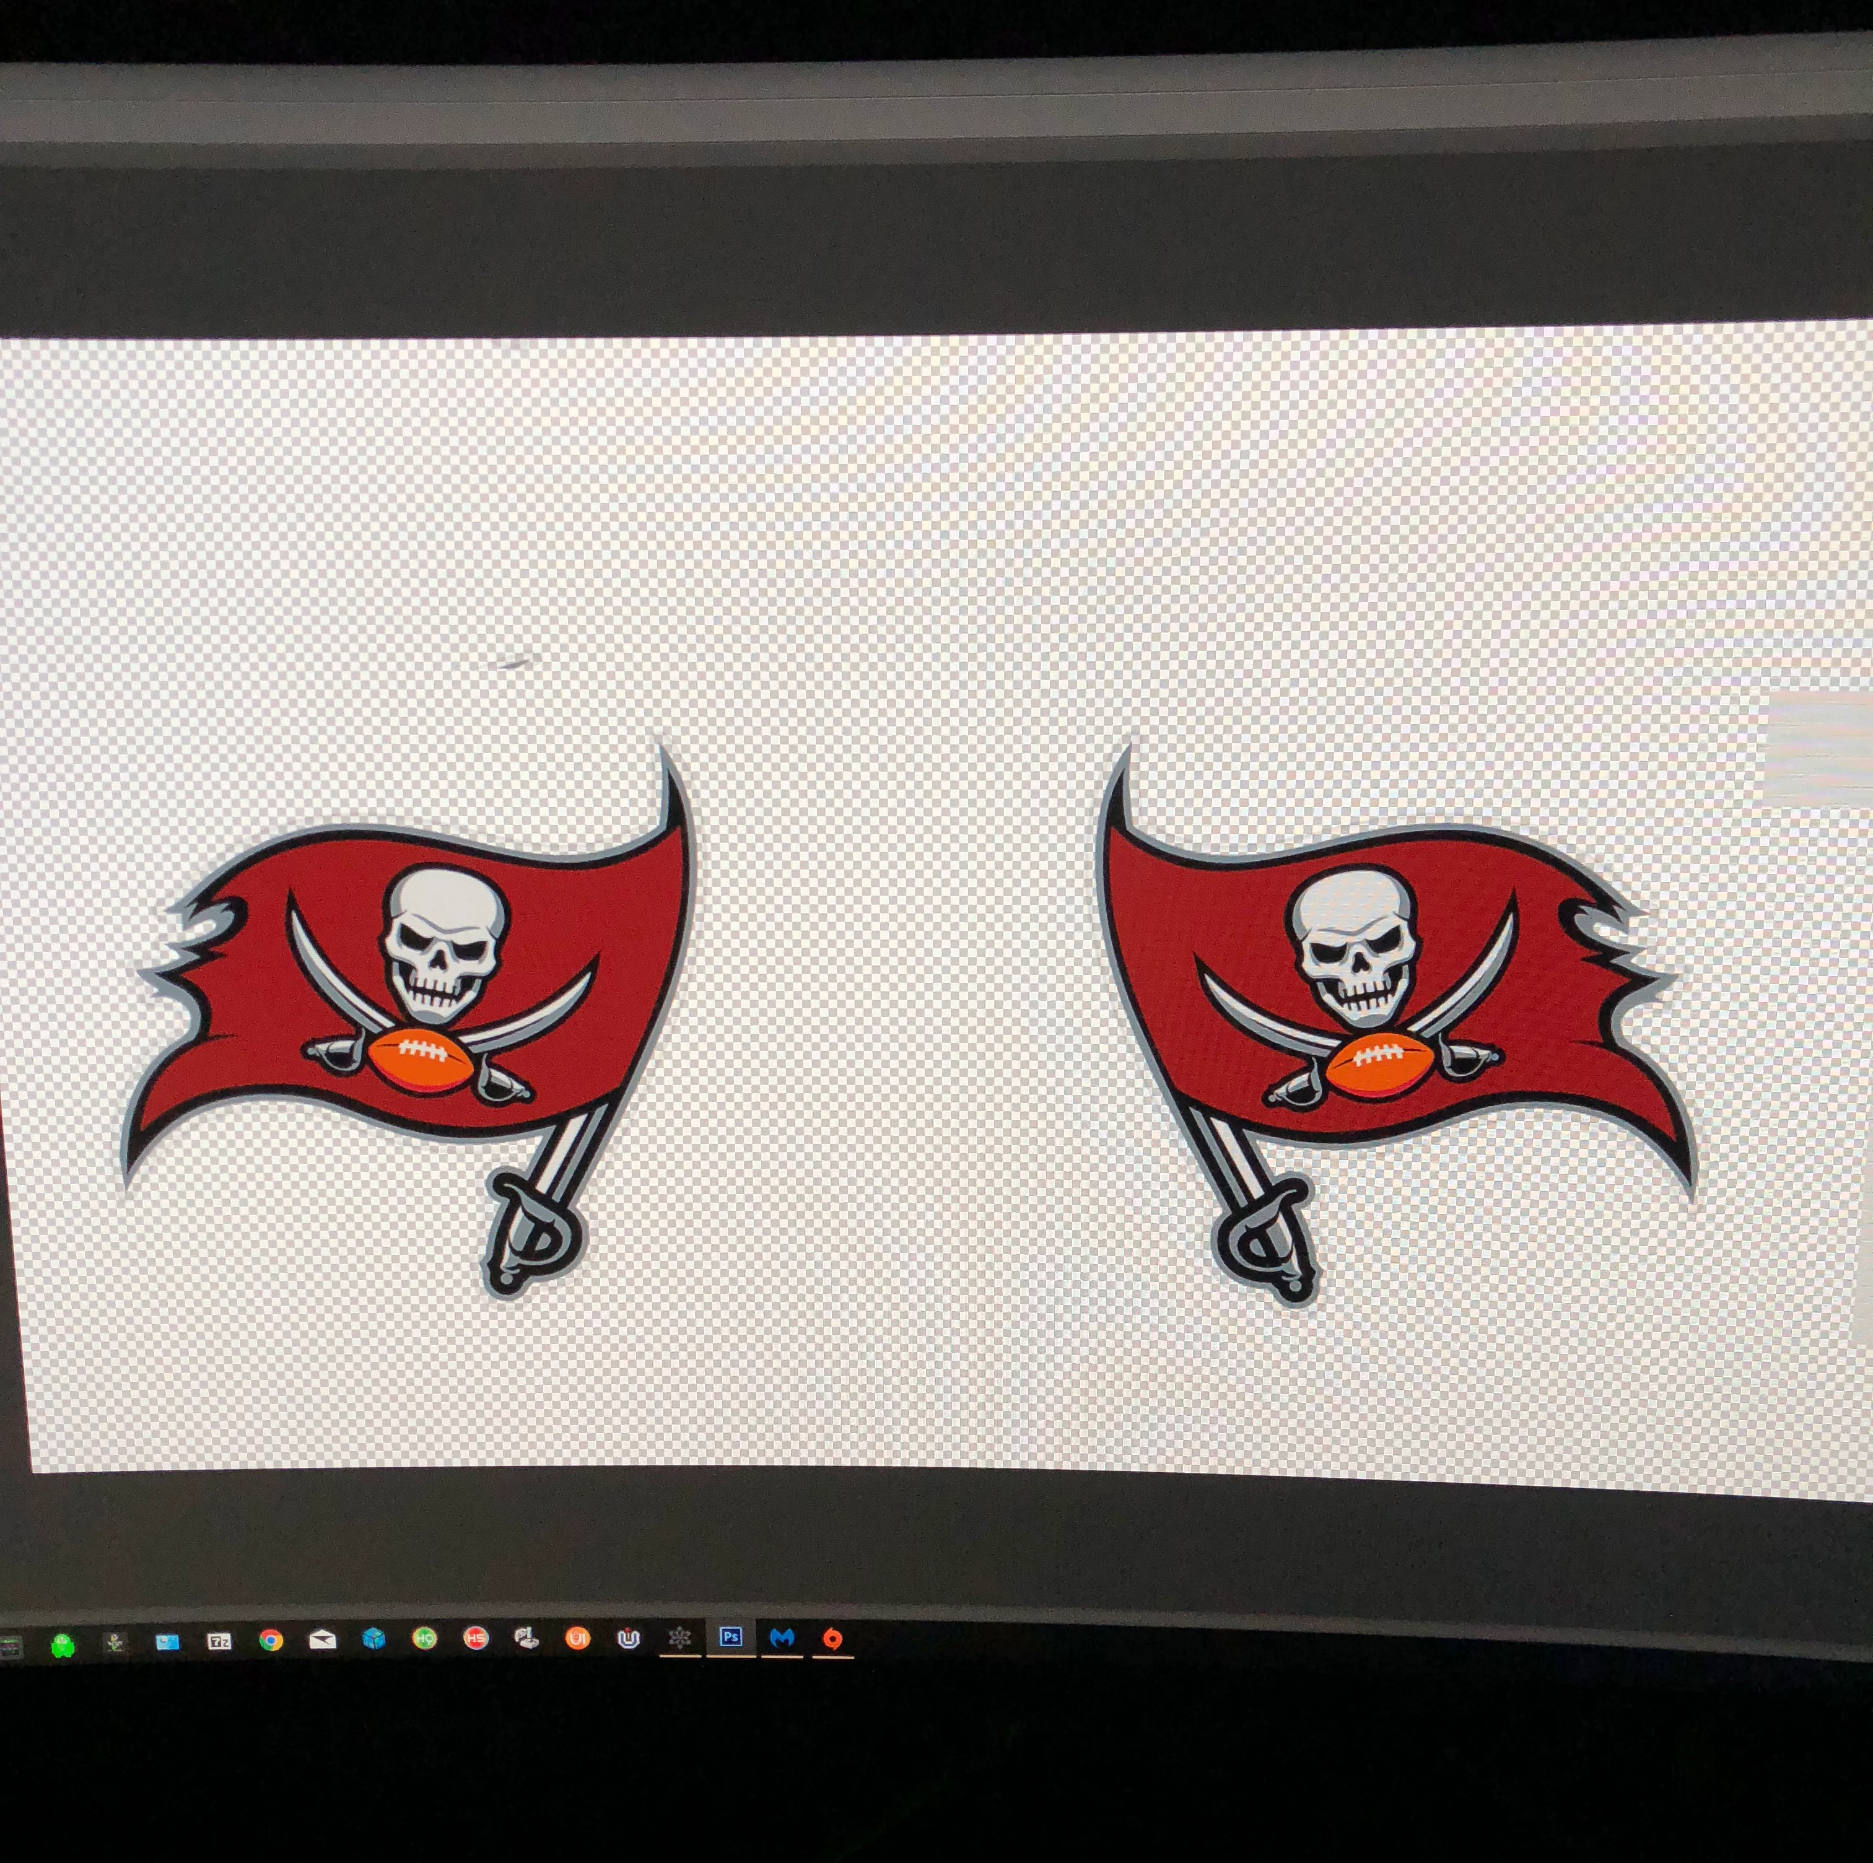This screenshot has height=1863, width=1873.
Task: Click the orange circular U icon
Action: 578,1637
